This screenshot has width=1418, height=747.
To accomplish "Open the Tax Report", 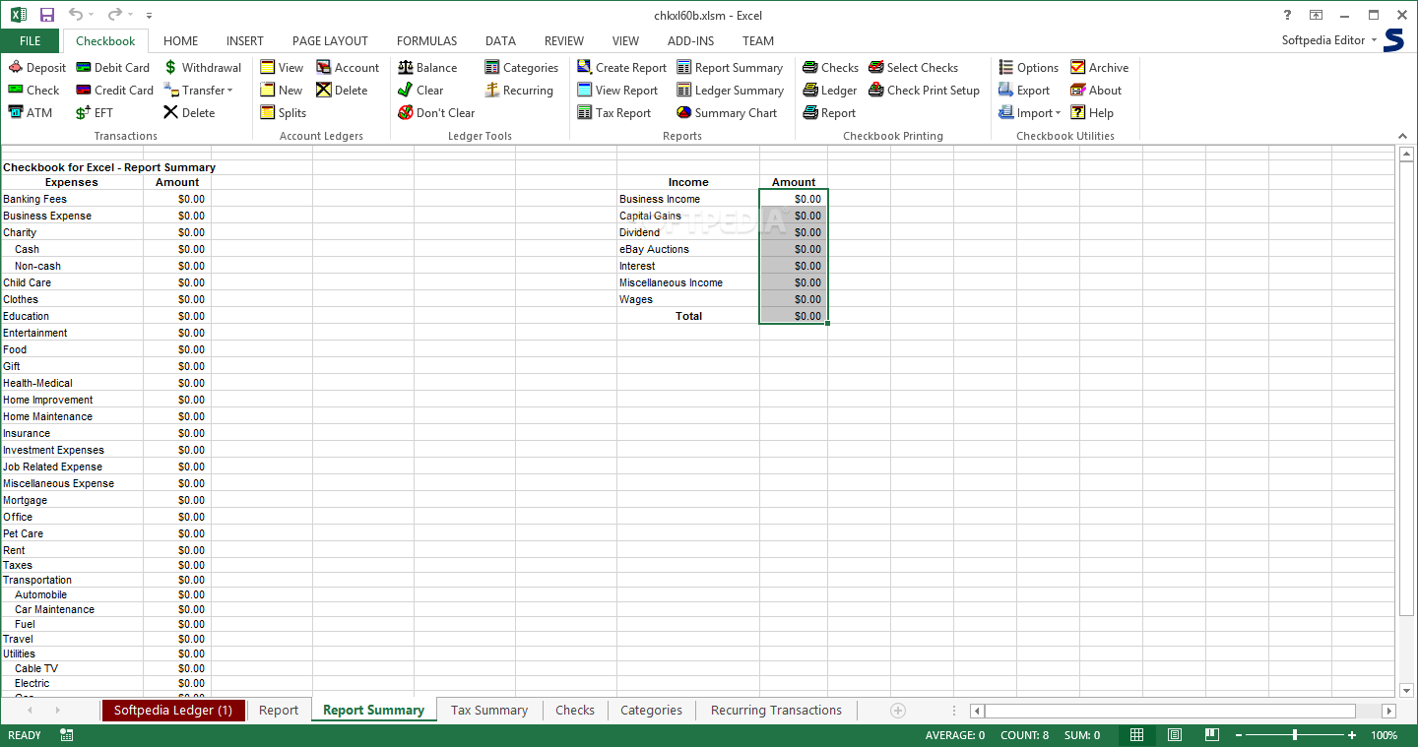I will [614, 113].
